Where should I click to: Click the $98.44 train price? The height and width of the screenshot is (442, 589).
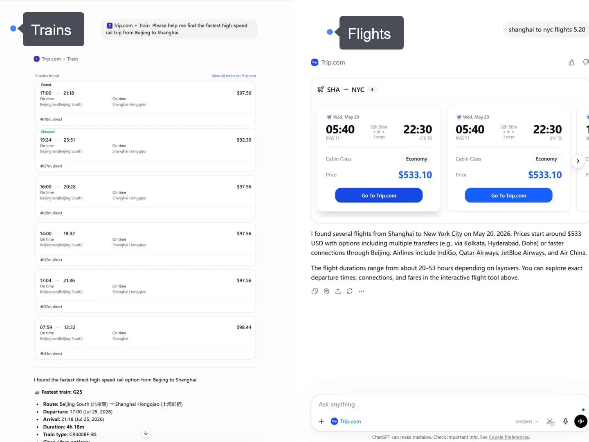coord(244,327)
